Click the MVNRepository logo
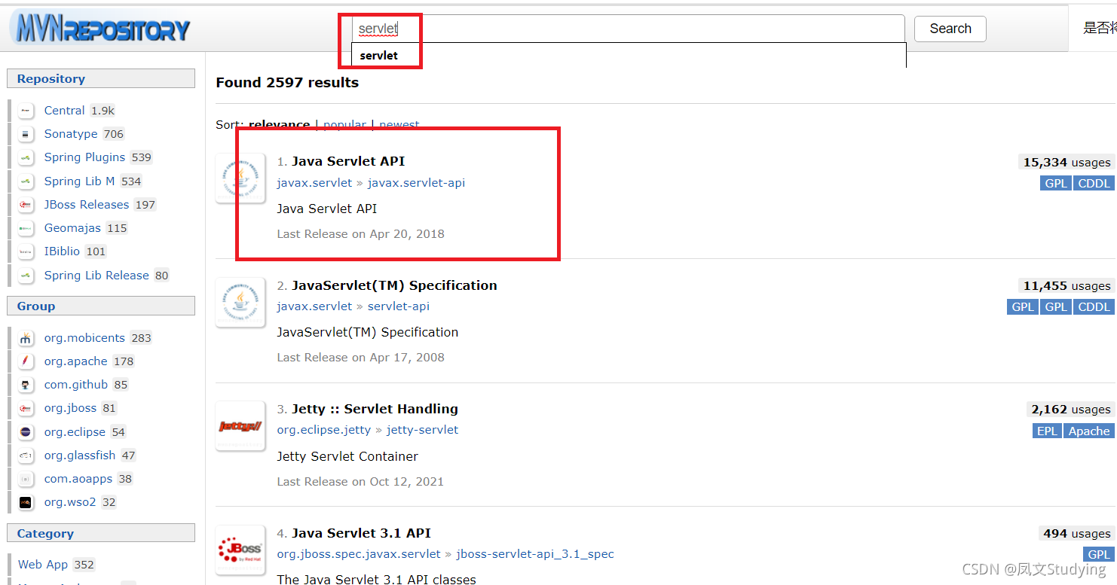The image size is (1117, 585). (x=100, y=29)
